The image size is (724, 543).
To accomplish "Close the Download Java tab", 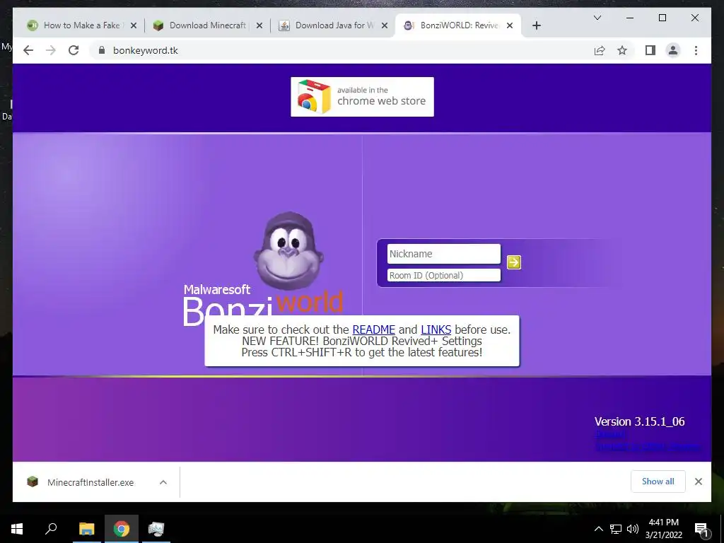I will (x=384, y=25).
